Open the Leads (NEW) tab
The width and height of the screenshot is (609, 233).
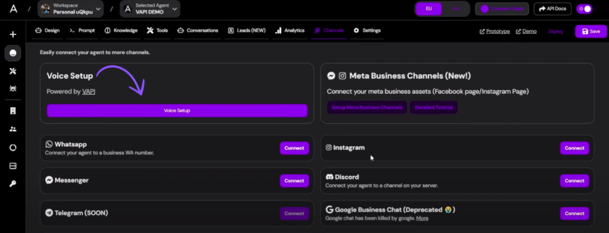point(247,30)
